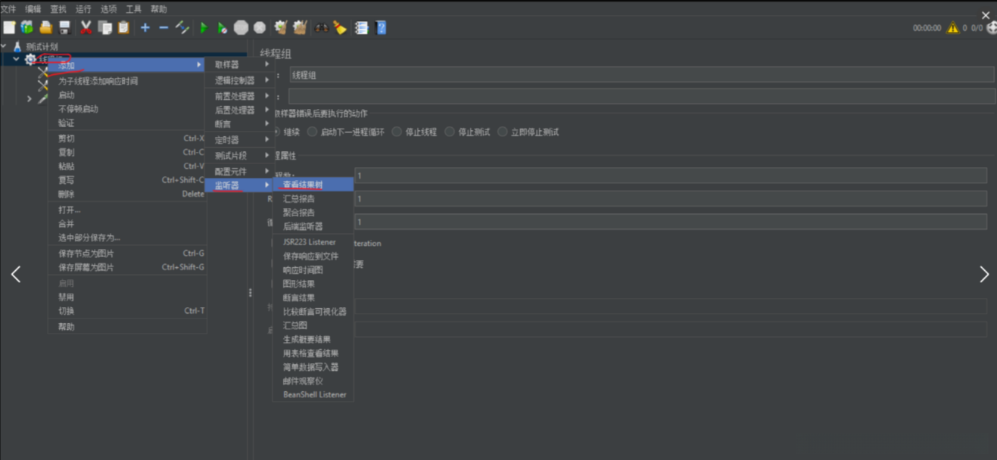Viewport: 997px width, 460px height.
Task: Open the 断言 submenu
Action: click(240, 123)
